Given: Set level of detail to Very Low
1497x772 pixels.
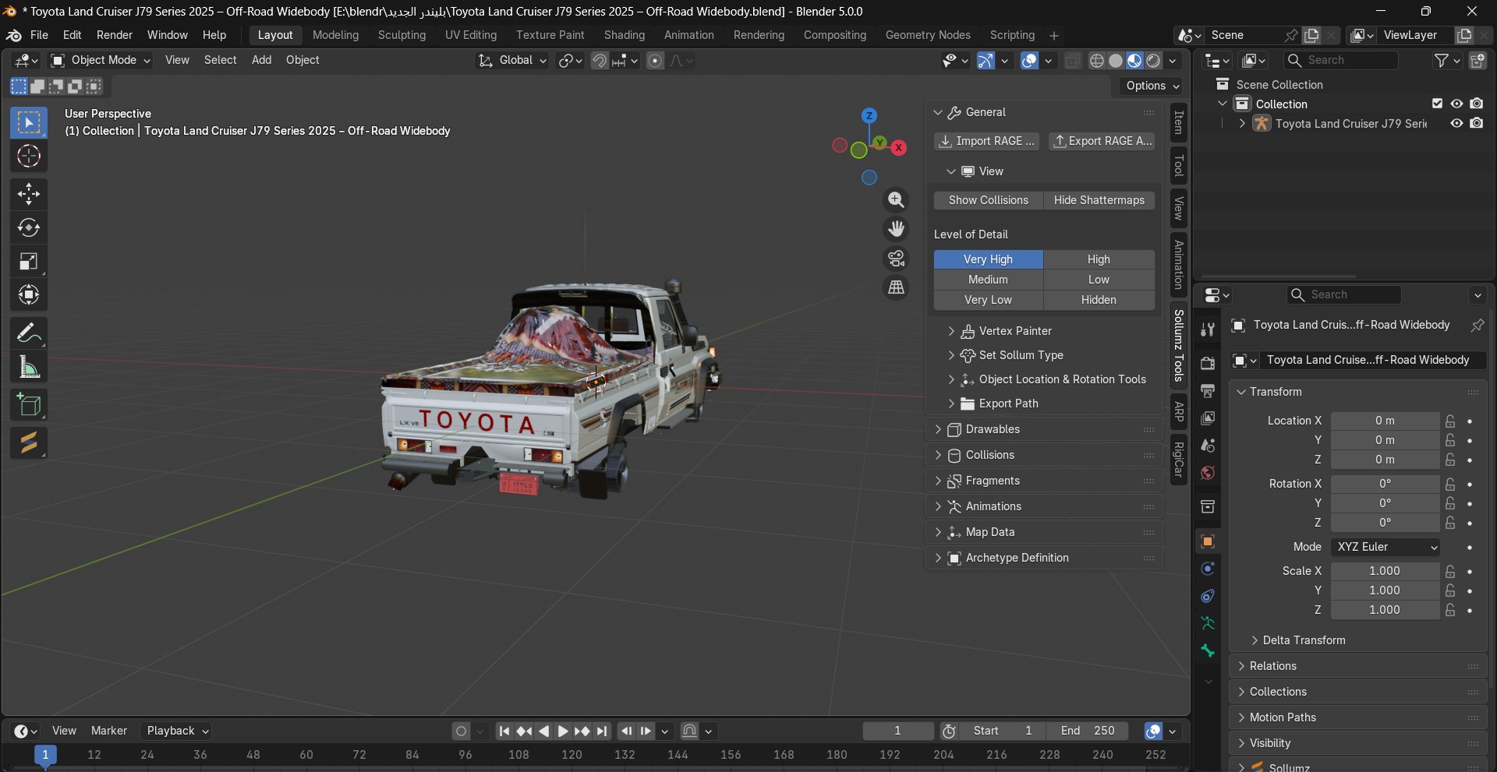Looking at the screenshot, I should click(988, 300).
